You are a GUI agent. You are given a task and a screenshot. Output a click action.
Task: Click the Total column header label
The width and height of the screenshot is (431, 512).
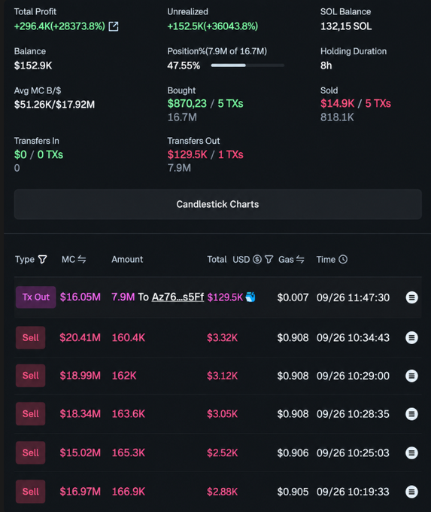[217, 259]
